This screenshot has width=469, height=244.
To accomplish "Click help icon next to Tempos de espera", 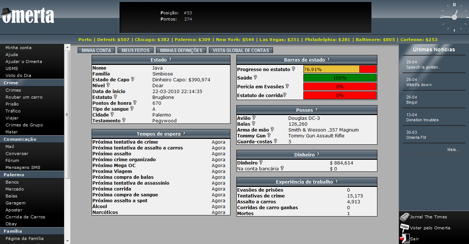I will pos(184,134).
